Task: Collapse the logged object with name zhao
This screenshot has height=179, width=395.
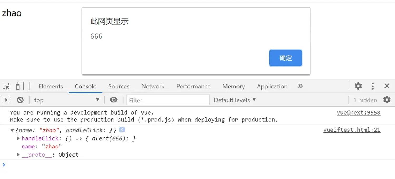Action: point(12,130)
